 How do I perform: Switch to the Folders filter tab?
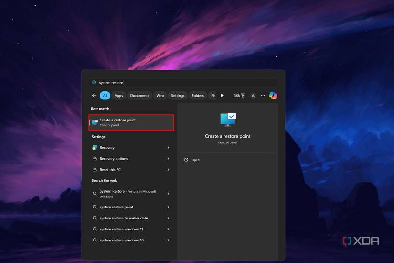198,95
